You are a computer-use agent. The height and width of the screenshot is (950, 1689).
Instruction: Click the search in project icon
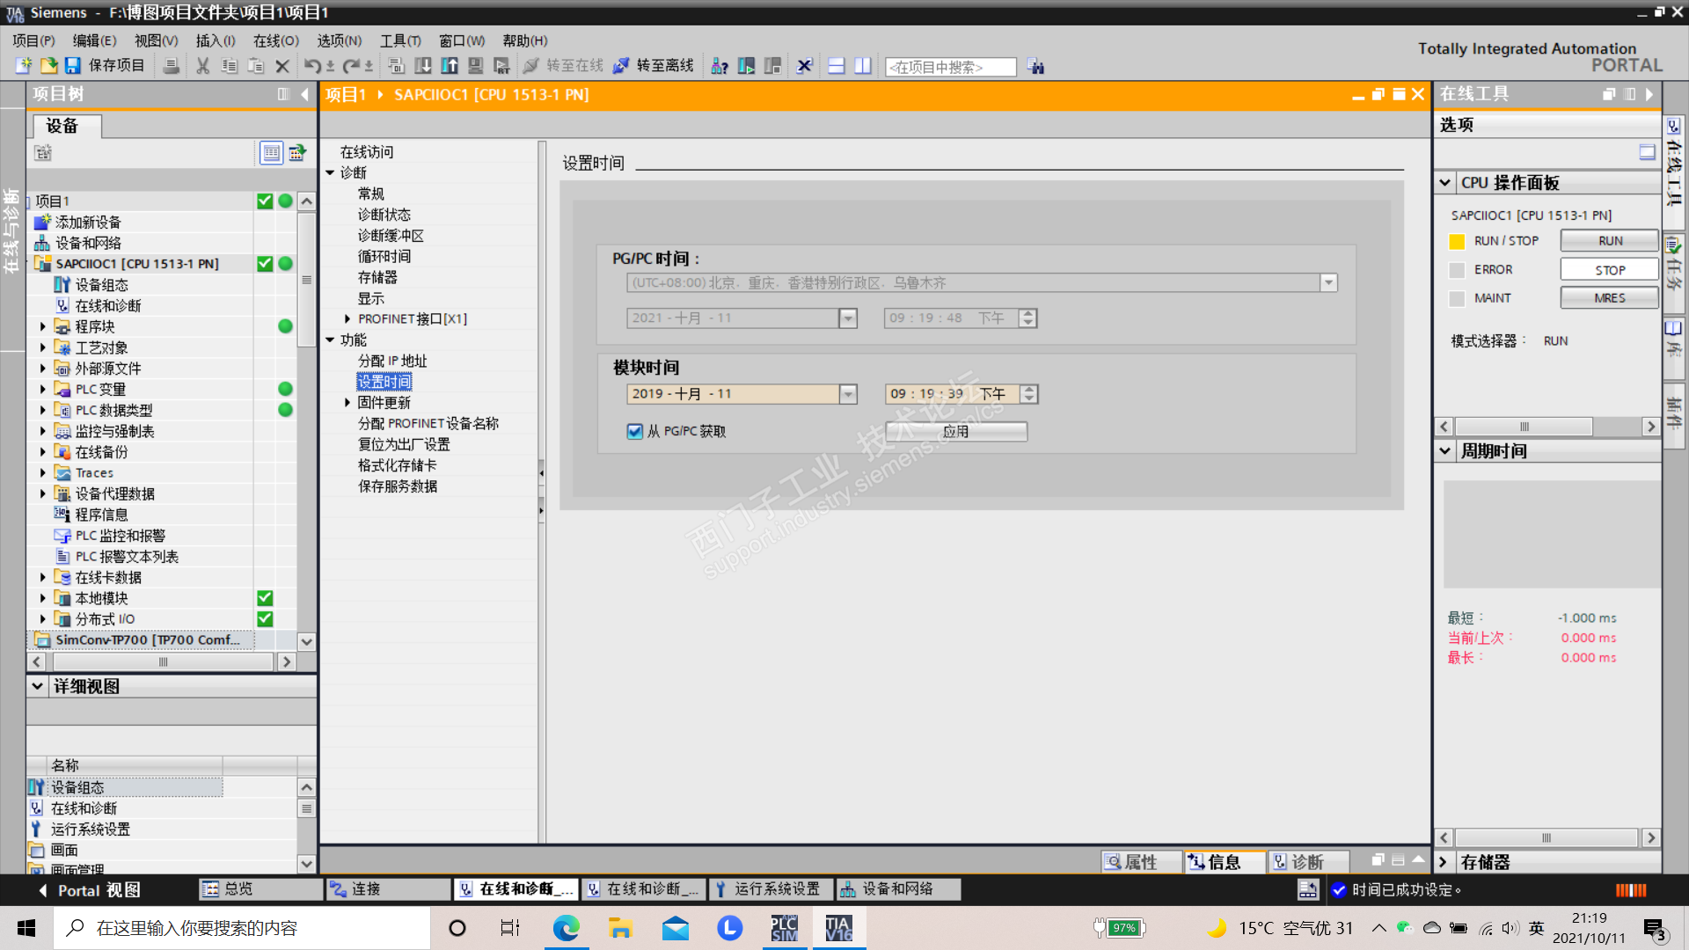pos(1036,67)
